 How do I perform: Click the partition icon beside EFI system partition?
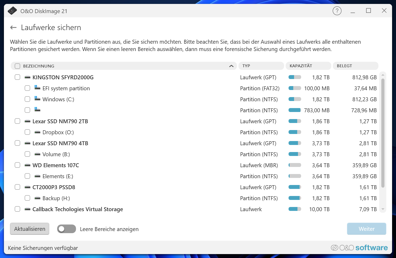[37, 88]
